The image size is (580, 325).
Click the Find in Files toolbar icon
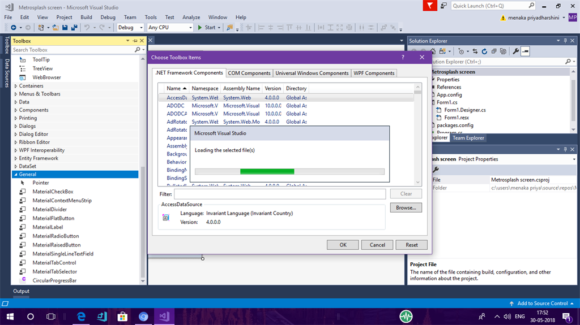pos(230,28)
